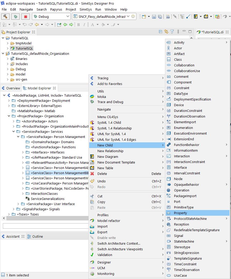Image resolution: width=231 pixels, height=279 pixels.
Task: Open the Debug launch mode dropdown
Action: [x=68, y=16]
